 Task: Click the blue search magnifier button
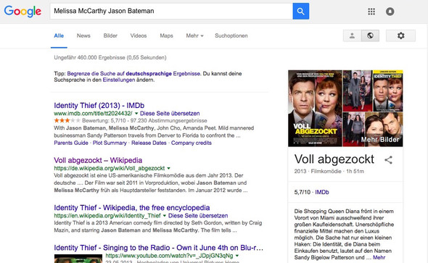[301, 11]
